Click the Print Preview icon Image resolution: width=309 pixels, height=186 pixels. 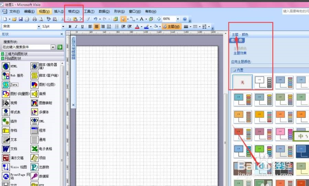pyautogui.click(x=41, y=19)
